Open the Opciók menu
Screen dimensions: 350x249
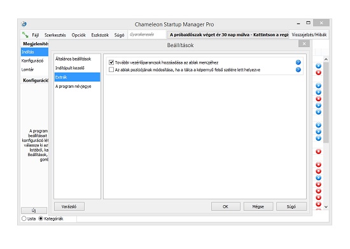(78, 35)
